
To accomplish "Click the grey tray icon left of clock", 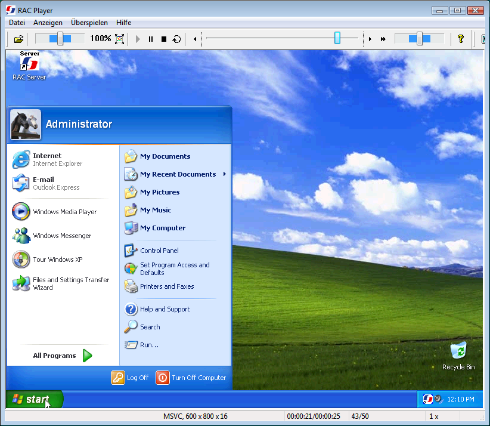I will 439,399.
